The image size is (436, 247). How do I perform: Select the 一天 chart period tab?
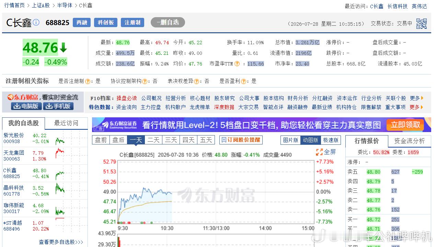136,140
